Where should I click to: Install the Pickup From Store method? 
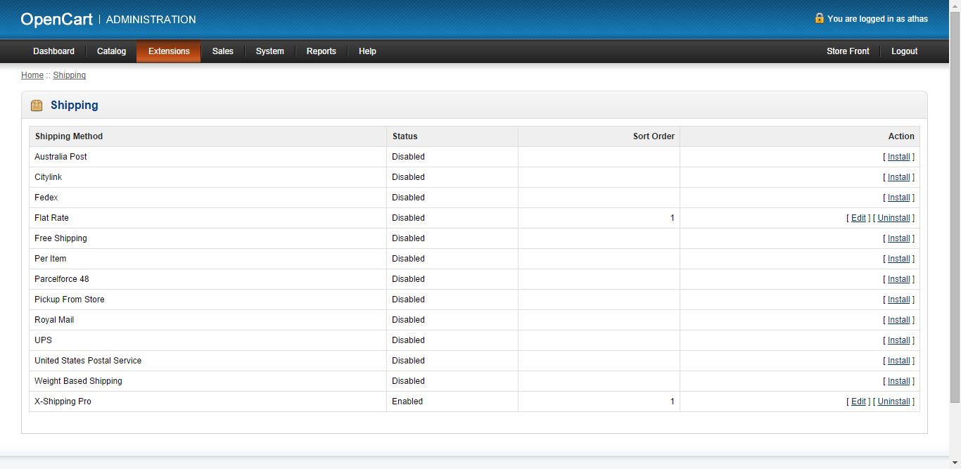click(899, 300)
